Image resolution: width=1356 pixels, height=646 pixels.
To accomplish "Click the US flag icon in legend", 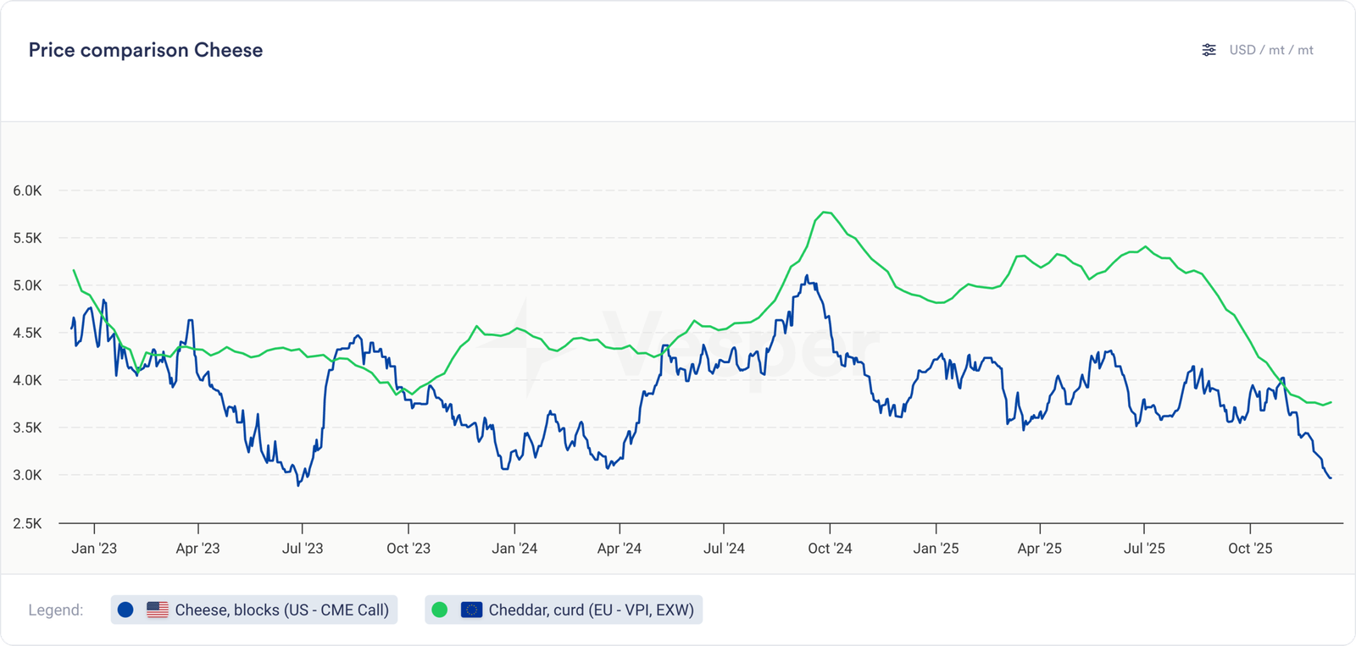I will point(158,610).
